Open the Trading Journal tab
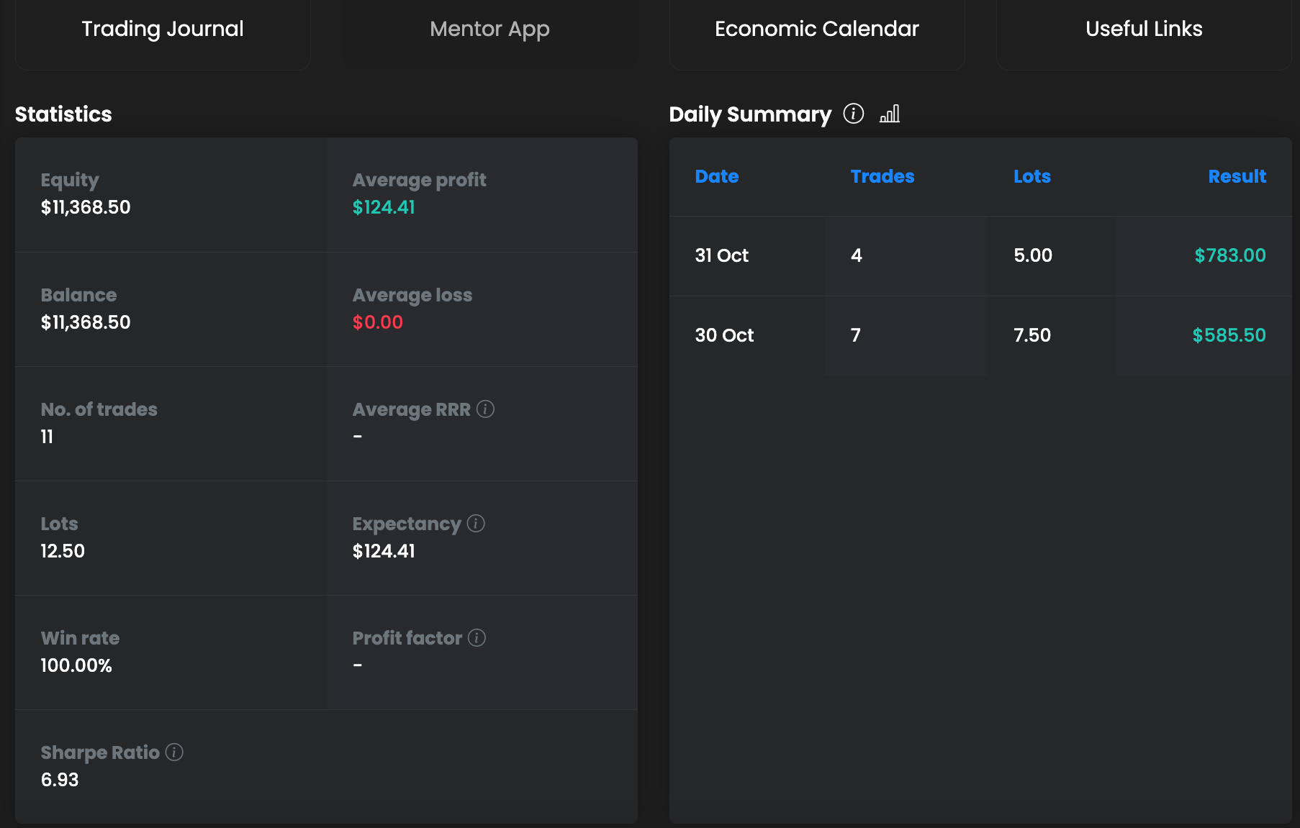The image size is (1300, 828). [163, 29]
